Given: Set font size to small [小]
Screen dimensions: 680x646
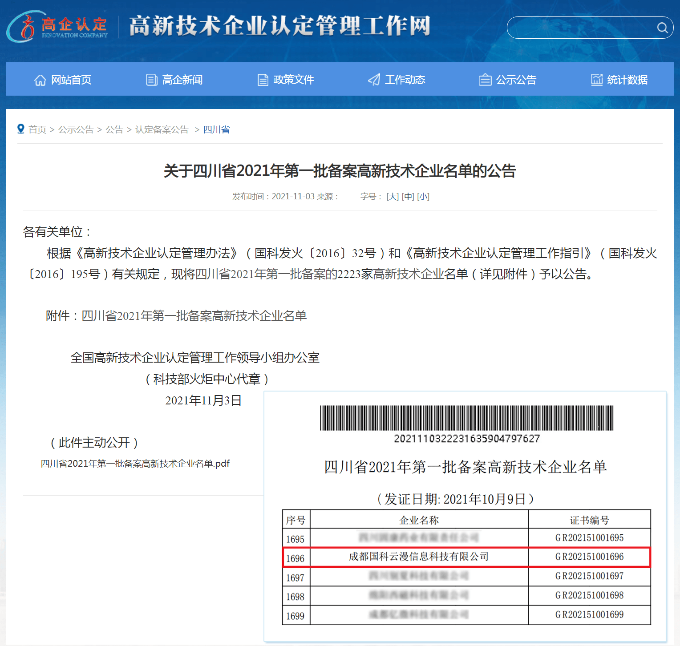Looking at the screenshot, I should tap(423, 197).
